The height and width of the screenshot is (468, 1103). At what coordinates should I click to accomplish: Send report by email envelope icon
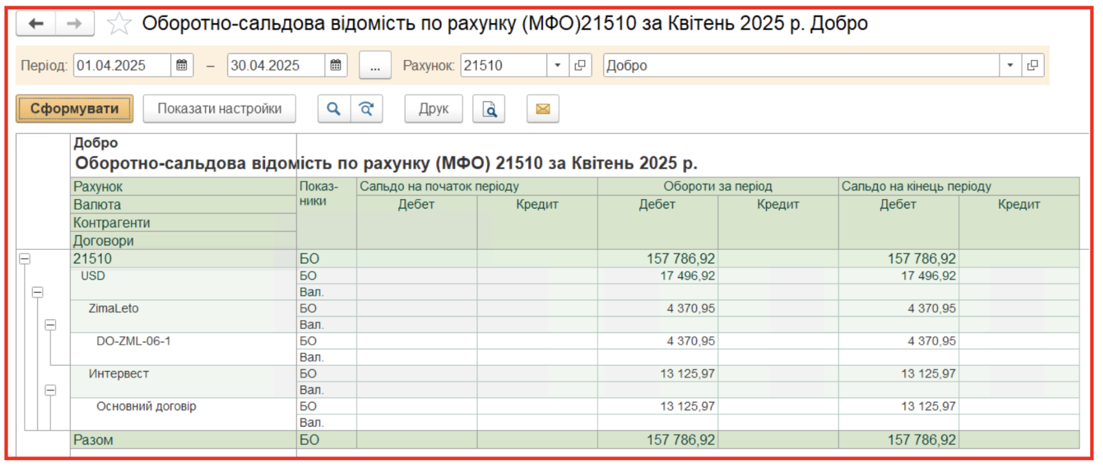(543, 108)
